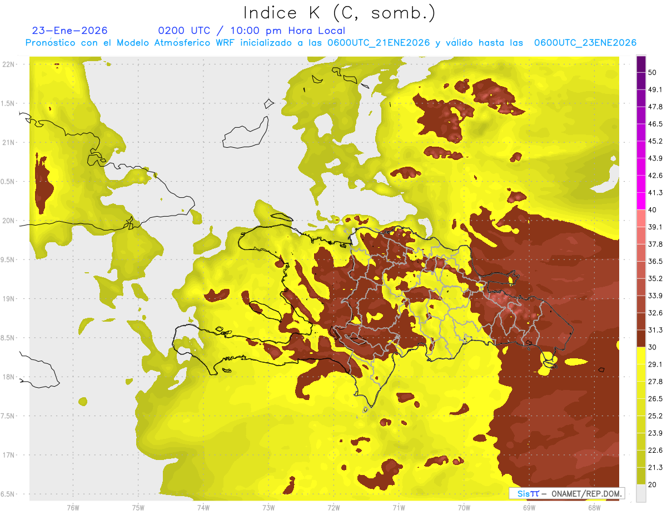Select the "73W" longitude label

click(268, 507)
